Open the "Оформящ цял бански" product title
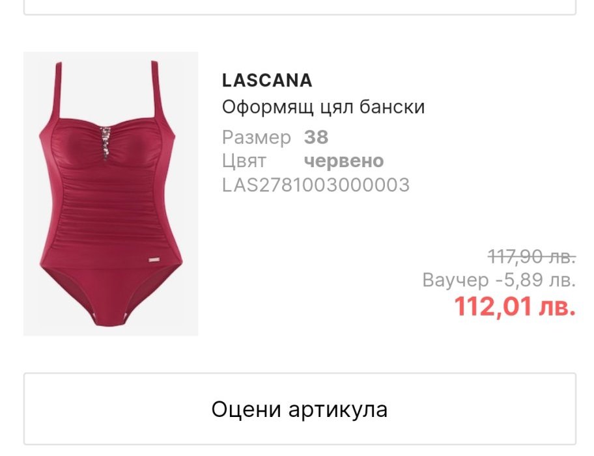Screen dimensions: 594x456 (323, 107)
